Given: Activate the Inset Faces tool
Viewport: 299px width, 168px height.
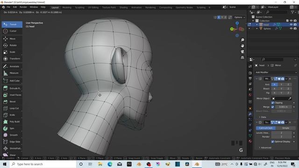Looking at the screenshot, I should tap(12, 95).
